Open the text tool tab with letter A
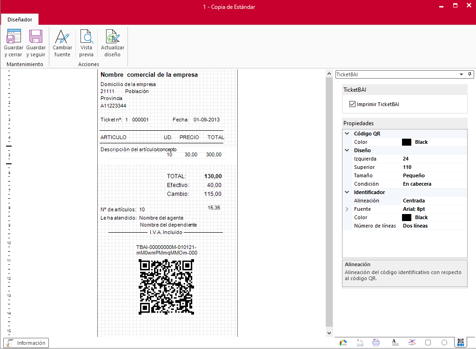Viewport: 476px width, 349px height. (x=395, y=342)
